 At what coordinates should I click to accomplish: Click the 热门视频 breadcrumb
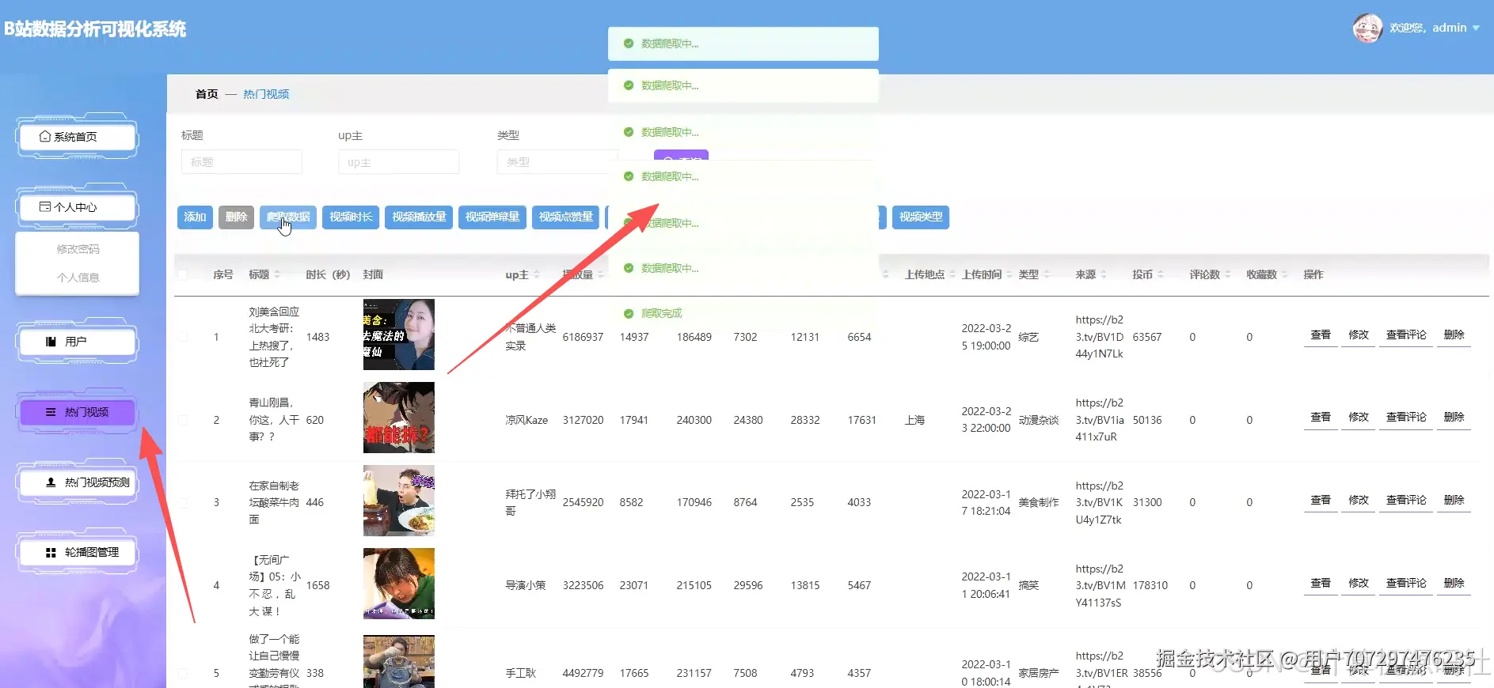click(266, 94)
